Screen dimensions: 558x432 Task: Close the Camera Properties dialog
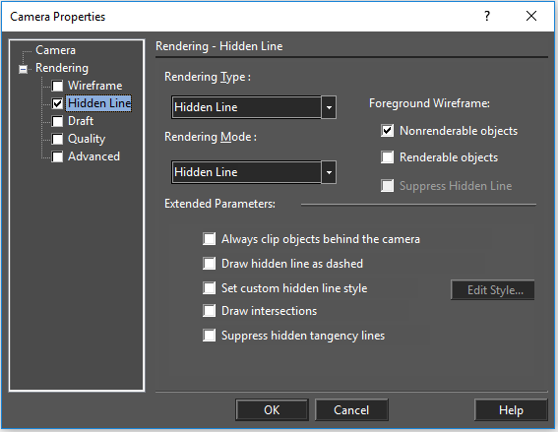pos(531,16)
